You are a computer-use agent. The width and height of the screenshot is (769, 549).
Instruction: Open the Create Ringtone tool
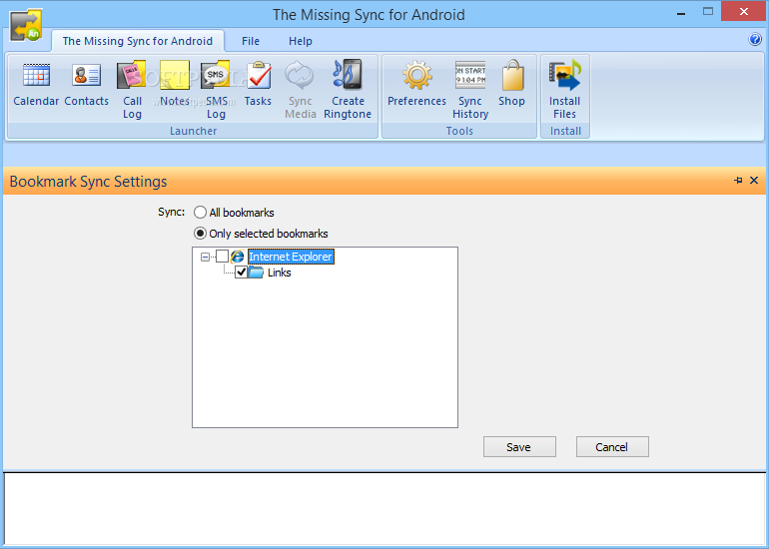[348, 90]
